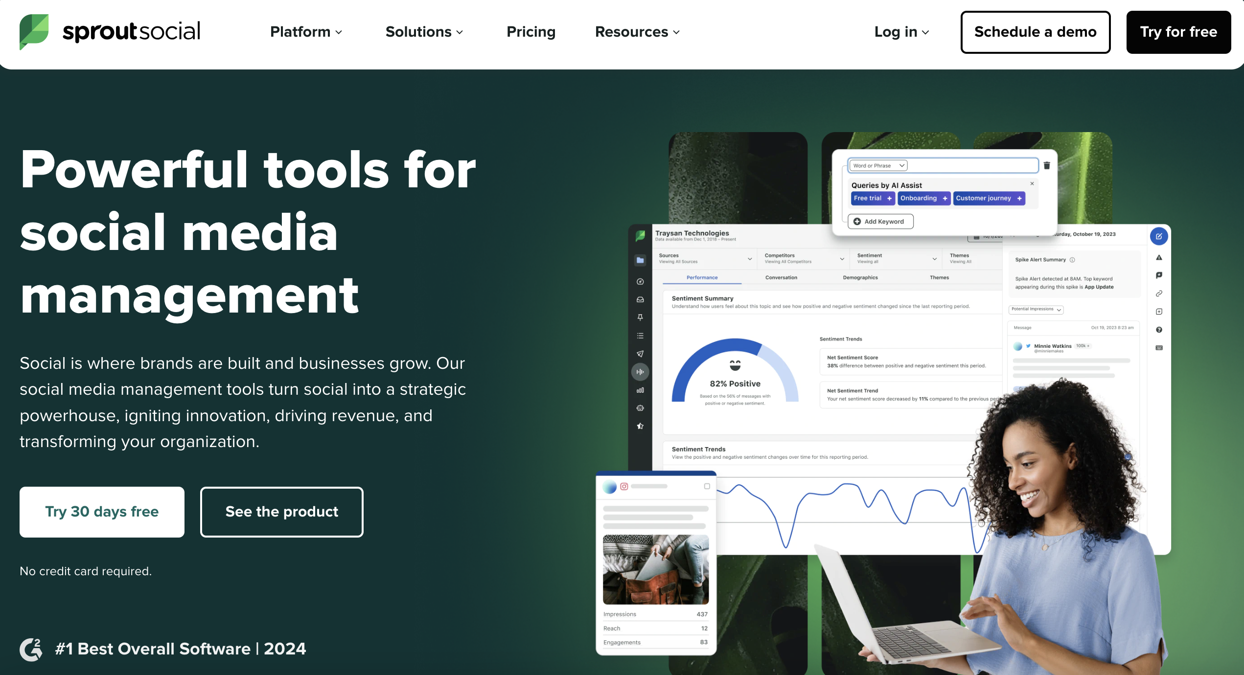Click the question mark help icon

tap(1159, 330)
